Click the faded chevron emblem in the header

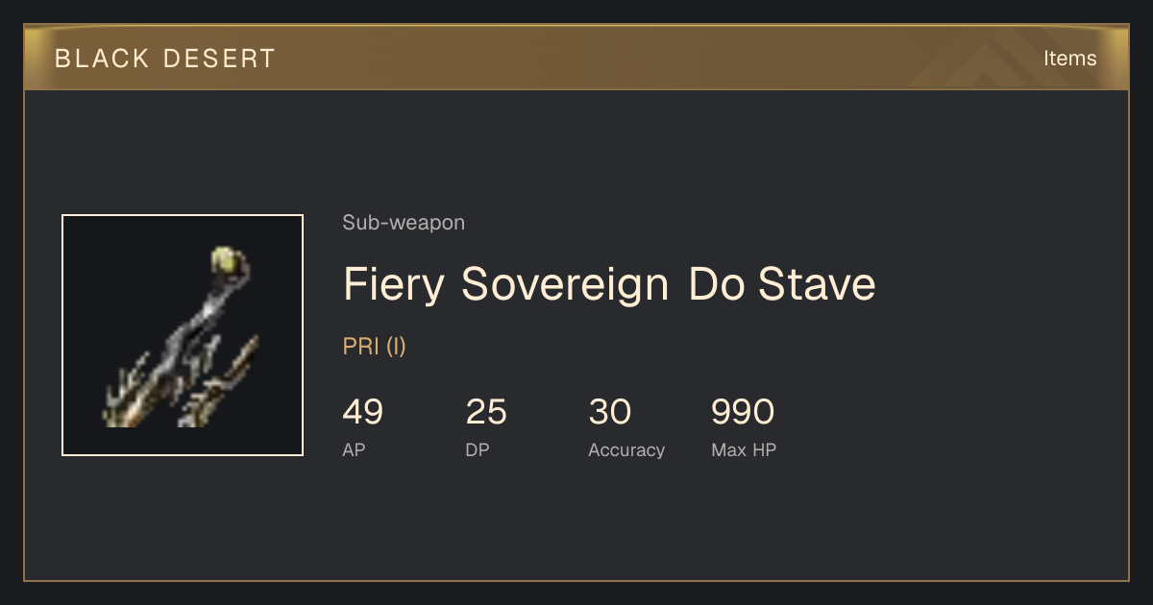(x=988, y=58)
